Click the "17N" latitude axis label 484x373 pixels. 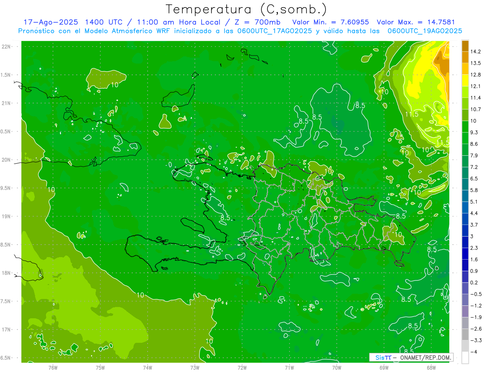click(6, 330)
